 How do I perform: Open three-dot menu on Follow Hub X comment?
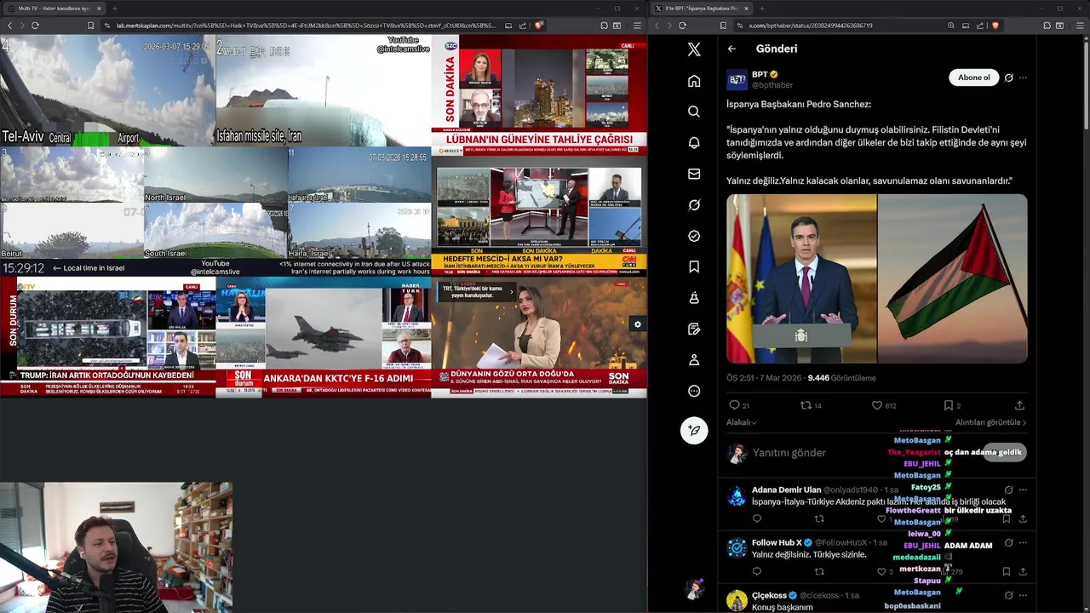pos(1023,542)
